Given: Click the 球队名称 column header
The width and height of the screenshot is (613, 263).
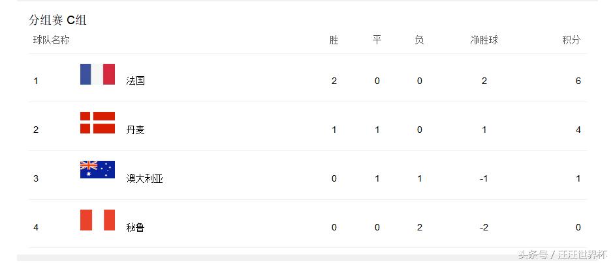Looking at the screenshot, I should point(52,40).
